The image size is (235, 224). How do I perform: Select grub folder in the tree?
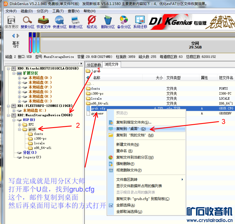click(32, 129)
